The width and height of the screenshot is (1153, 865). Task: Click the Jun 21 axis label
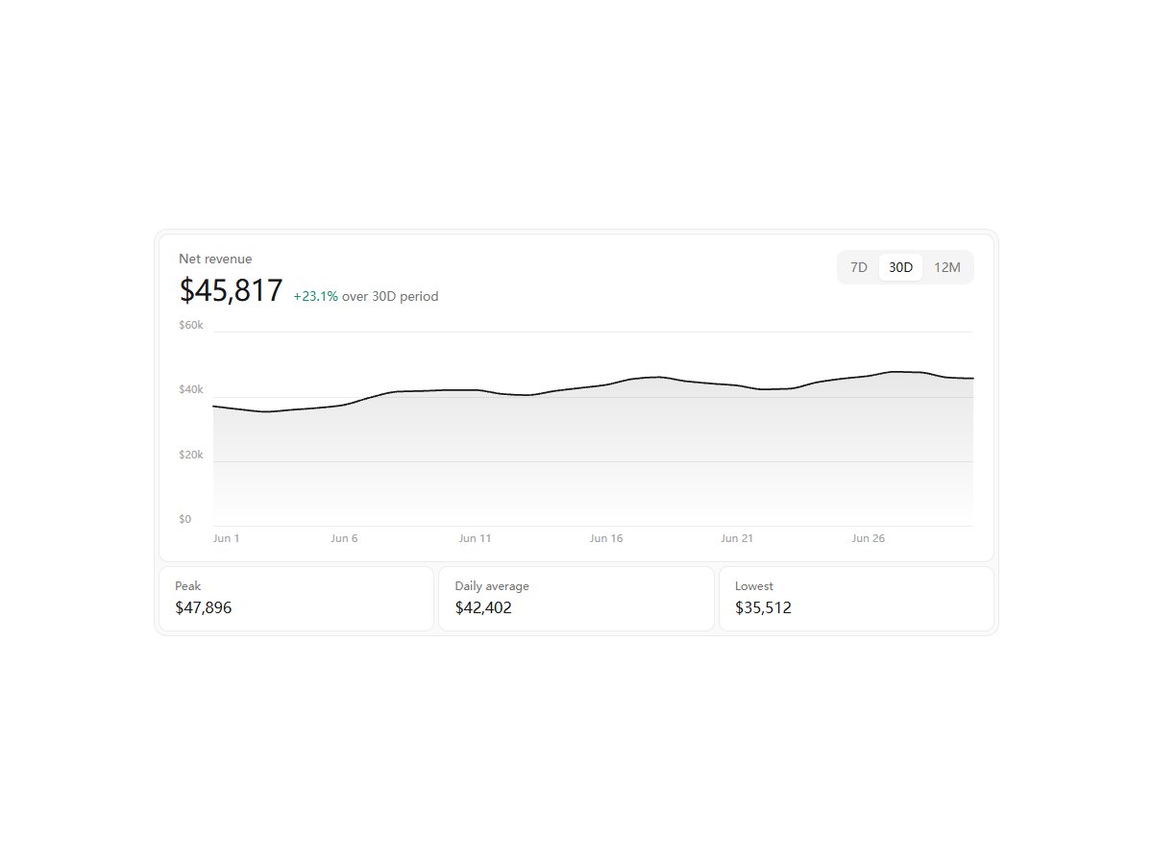pyautogui.click(x=737, y=538)
